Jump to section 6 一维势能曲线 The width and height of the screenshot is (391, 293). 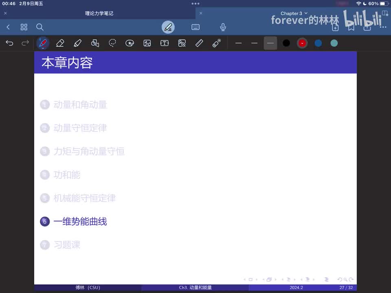pos(80,221)
